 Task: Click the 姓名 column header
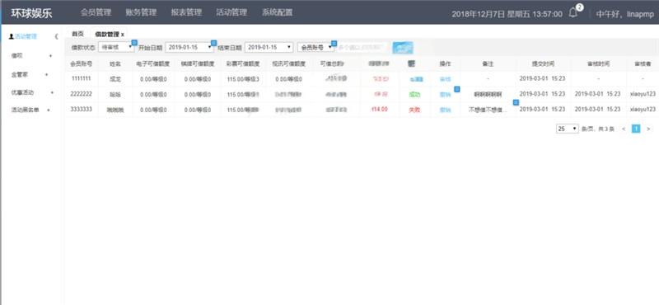coord(115,64)
